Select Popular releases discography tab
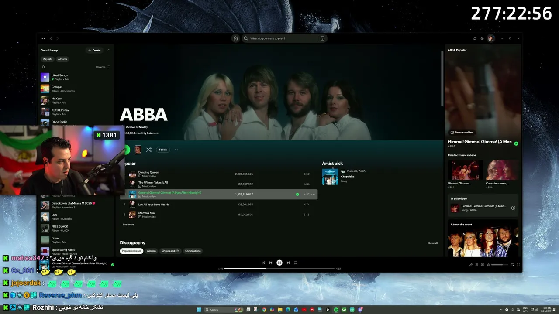This screenshot has height=314, width=559. [x=131, y=251]
